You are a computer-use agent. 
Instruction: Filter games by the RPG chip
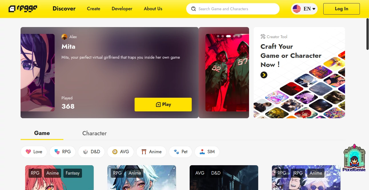pos(62,152)
